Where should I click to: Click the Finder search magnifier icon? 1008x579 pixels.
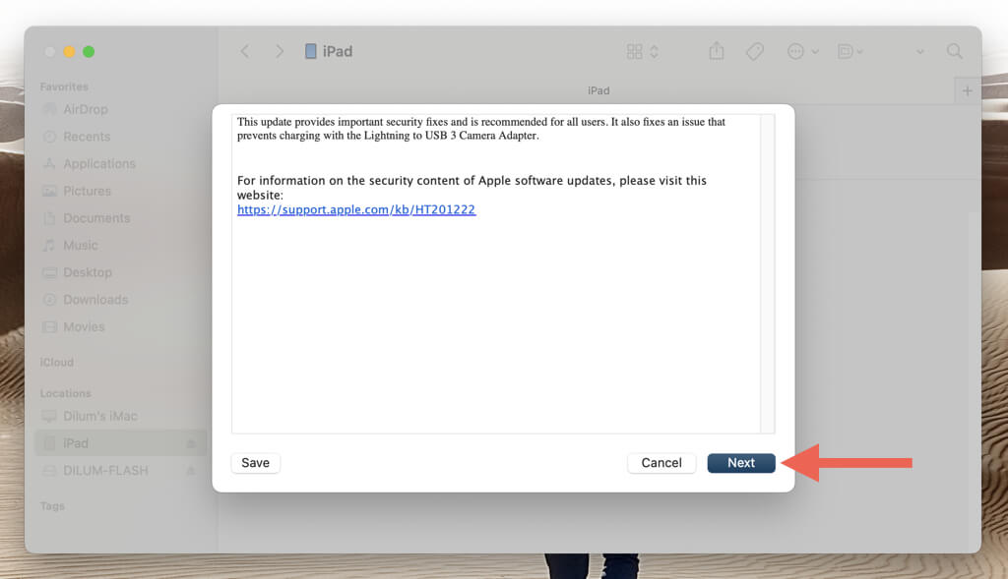[x=954, y=51]
